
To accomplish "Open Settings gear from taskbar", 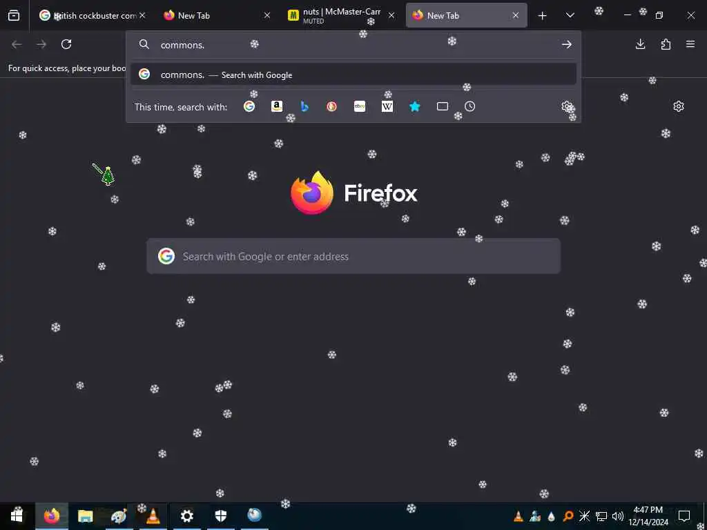I will point(186,516).
